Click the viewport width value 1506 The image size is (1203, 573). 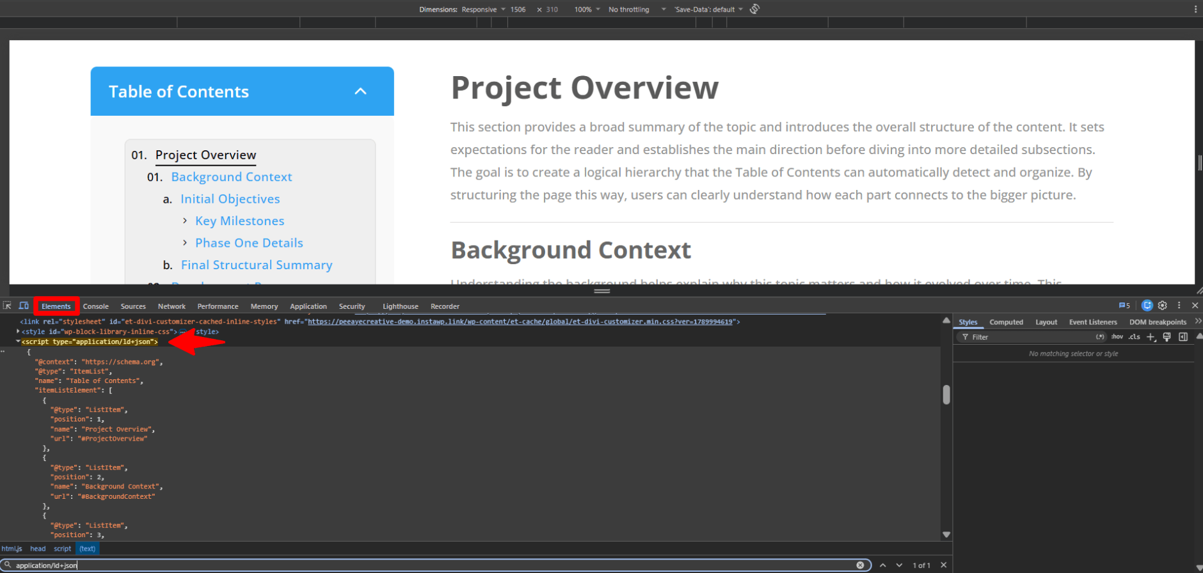pyautogui.click(x=518, y=10)
